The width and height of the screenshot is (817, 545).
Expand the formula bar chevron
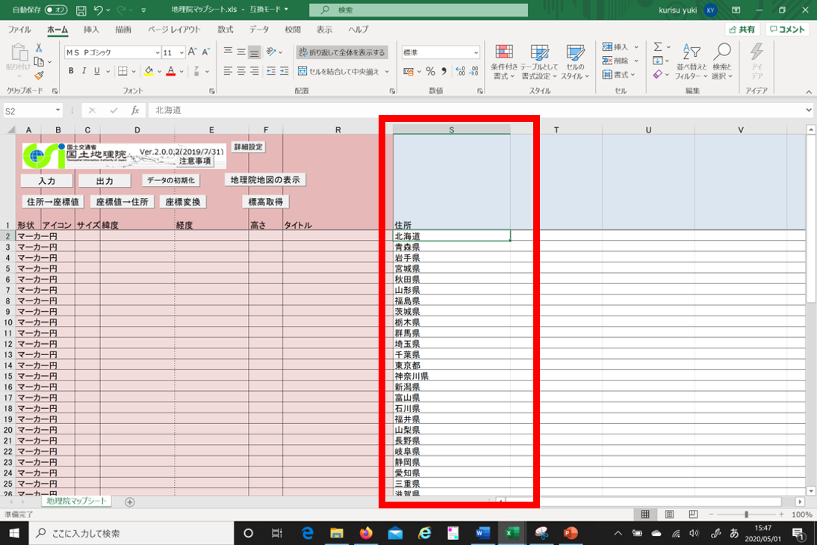pos(809,110)
